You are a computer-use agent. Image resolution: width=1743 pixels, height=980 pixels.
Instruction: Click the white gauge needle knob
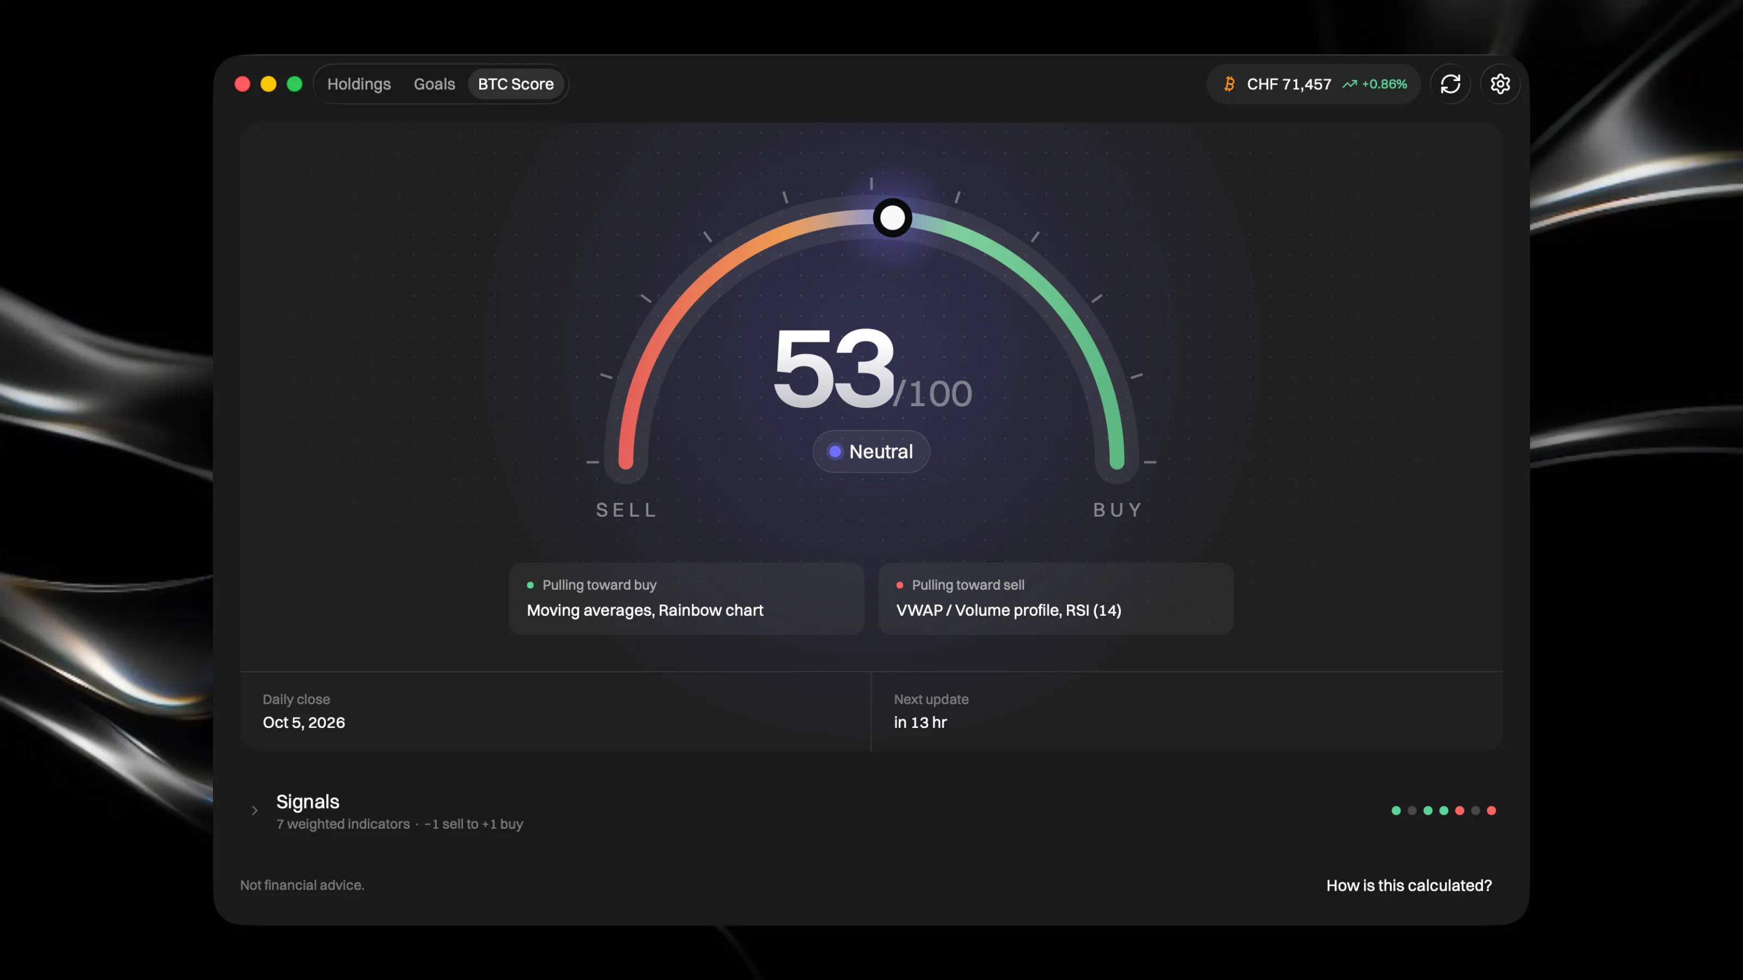point(893,218)
